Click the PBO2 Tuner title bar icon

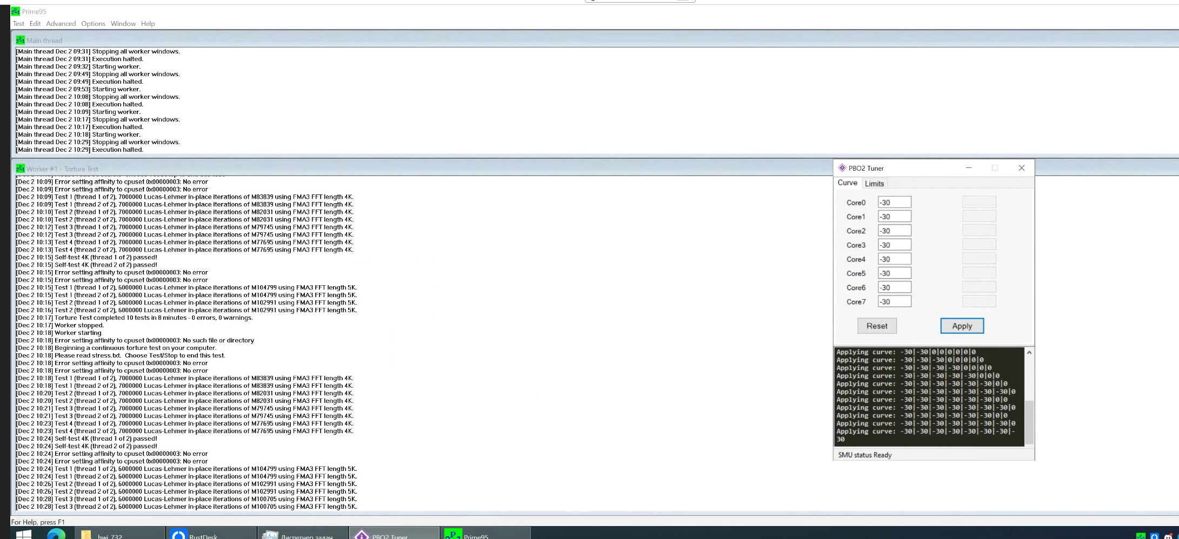pos(842,168)
